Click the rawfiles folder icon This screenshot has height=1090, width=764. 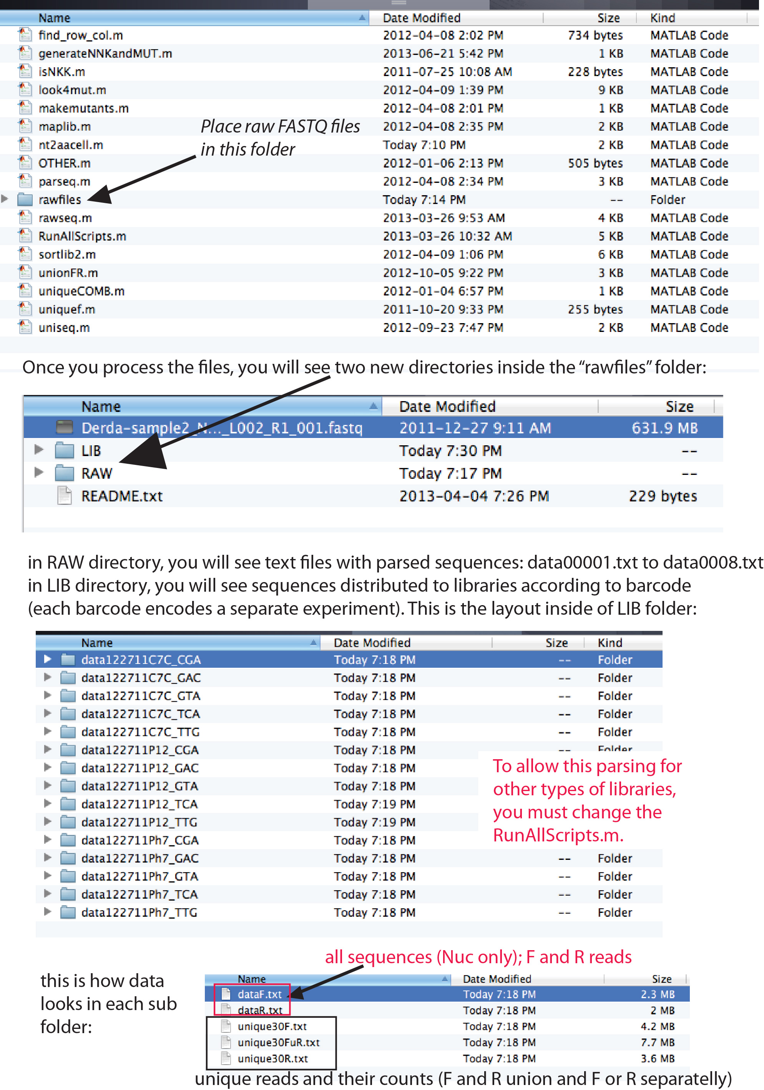click(x=25, y=199)
